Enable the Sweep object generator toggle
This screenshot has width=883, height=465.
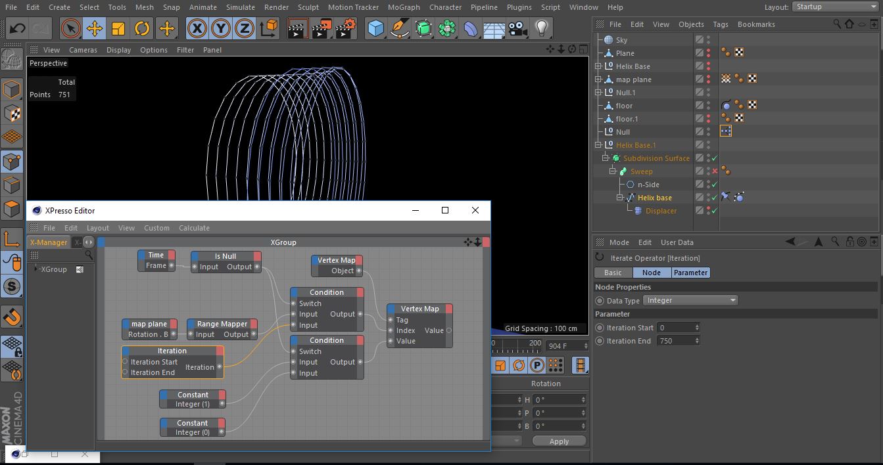(x=715, y=171)
